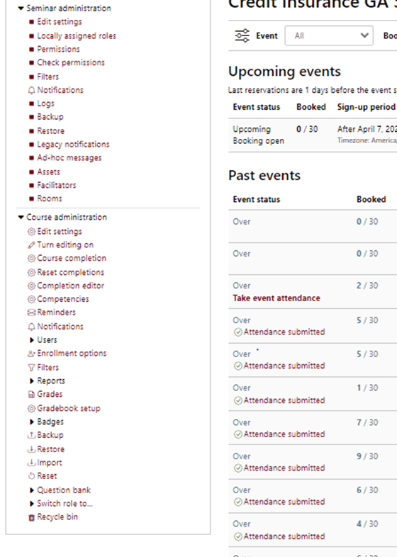This screenshot has height=557, width=397.
Task: Click the circular arrow Reset icon
Action: coord(32,476)
